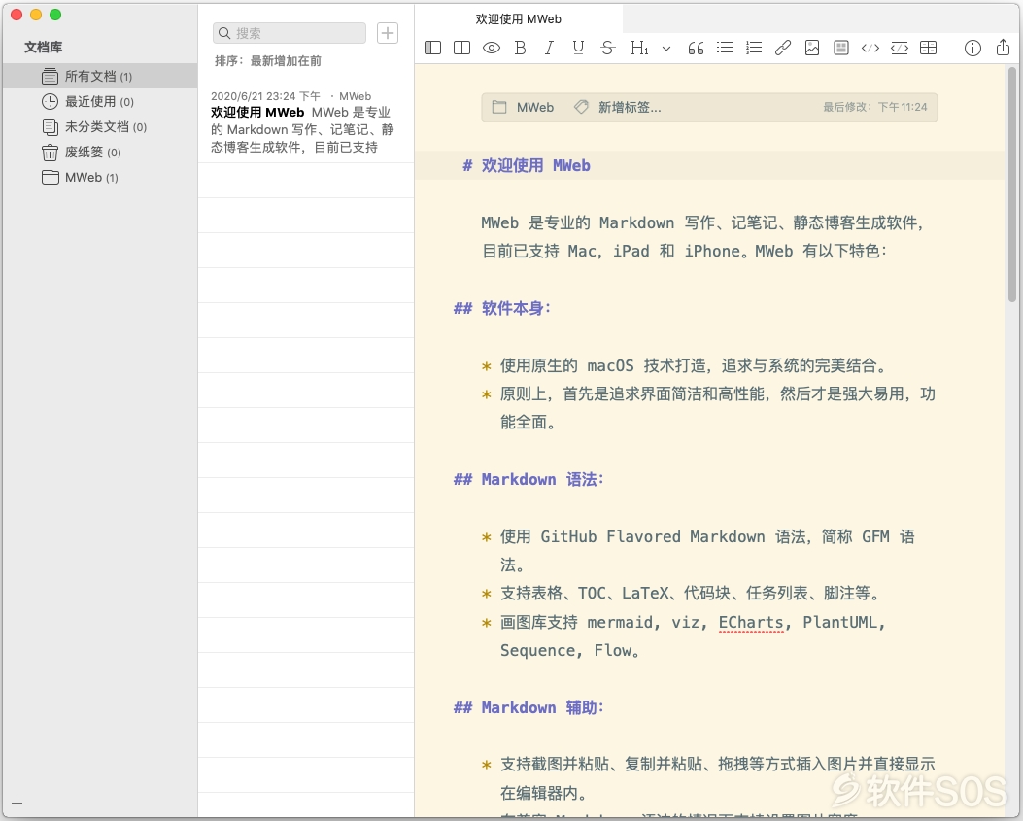The width and height of the screenshot is (1023, 821).
Task: Apply italic formatting with the I icon
Action: [x=549, y=48]
